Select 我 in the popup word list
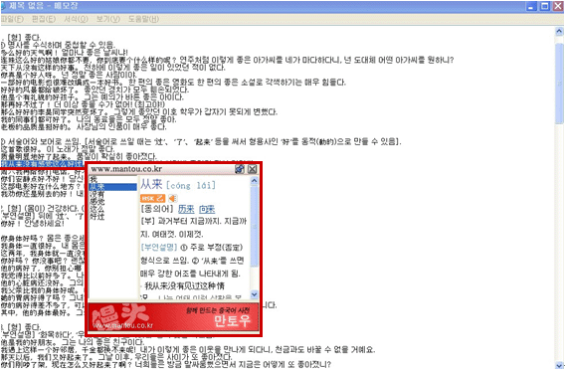The image size is (565, 370). click(94, 179)
